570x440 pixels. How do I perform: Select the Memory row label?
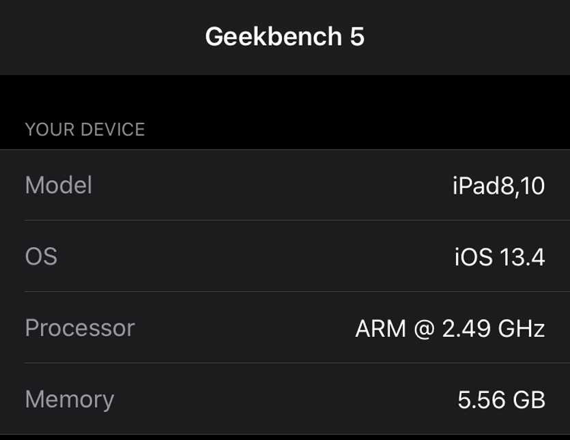pyautogui.click(x=69, y=399)
